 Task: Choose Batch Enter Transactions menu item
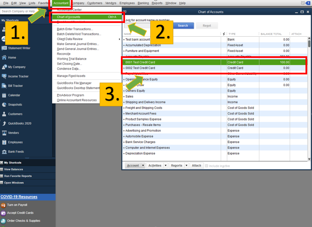(x=87, y=29)
